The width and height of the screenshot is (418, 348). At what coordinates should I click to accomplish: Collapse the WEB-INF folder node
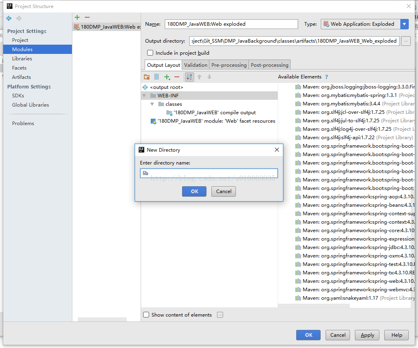point(144,95)
